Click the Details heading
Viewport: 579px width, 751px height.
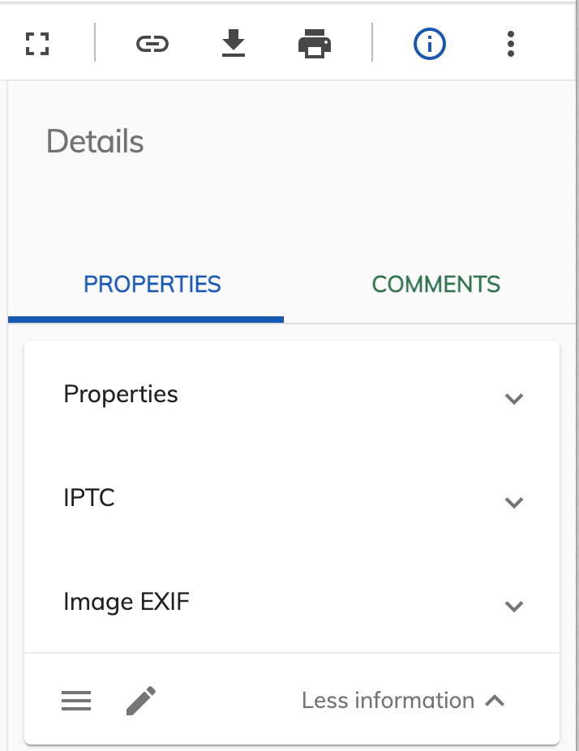(95, 141)
